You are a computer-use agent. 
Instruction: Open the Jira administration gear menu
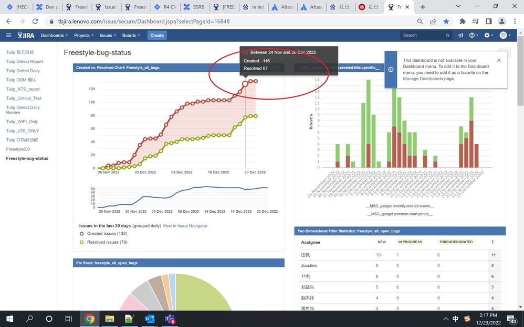coord(489,35)
